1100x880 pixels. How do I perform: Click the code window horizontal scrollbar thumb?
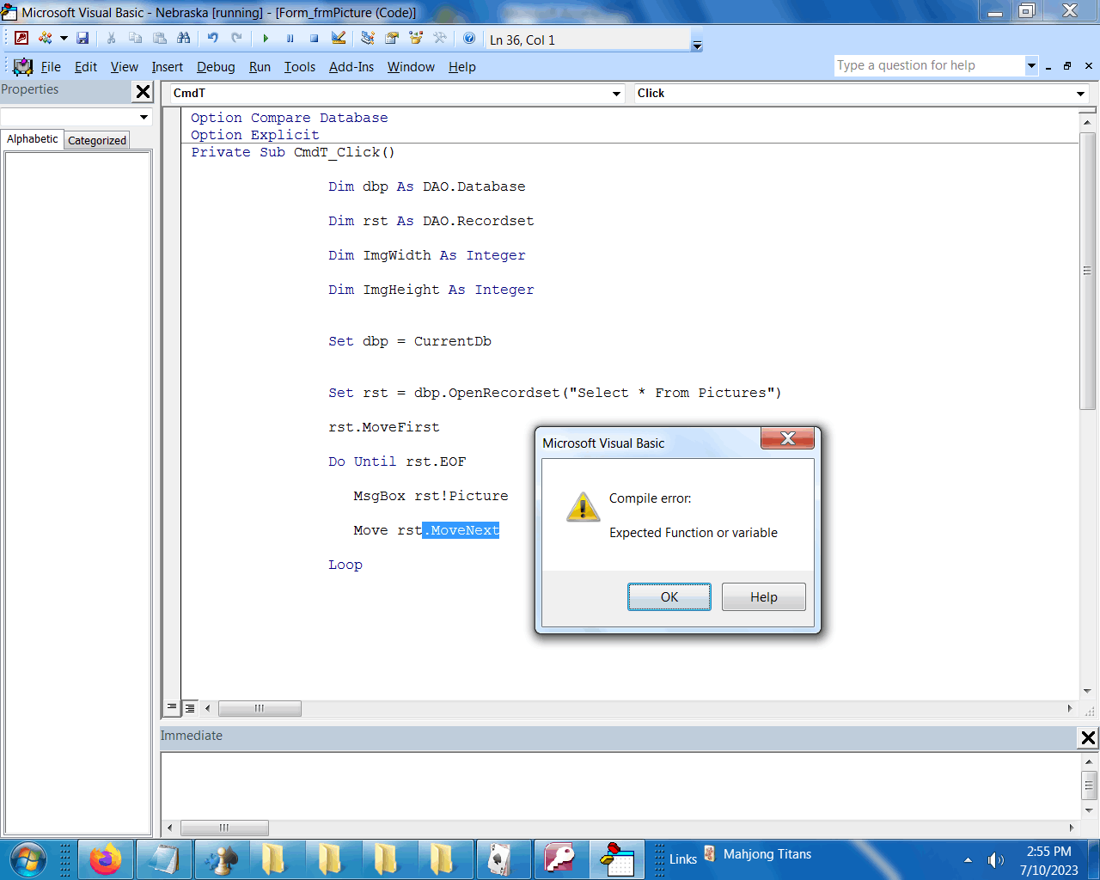tap(260, 709)
